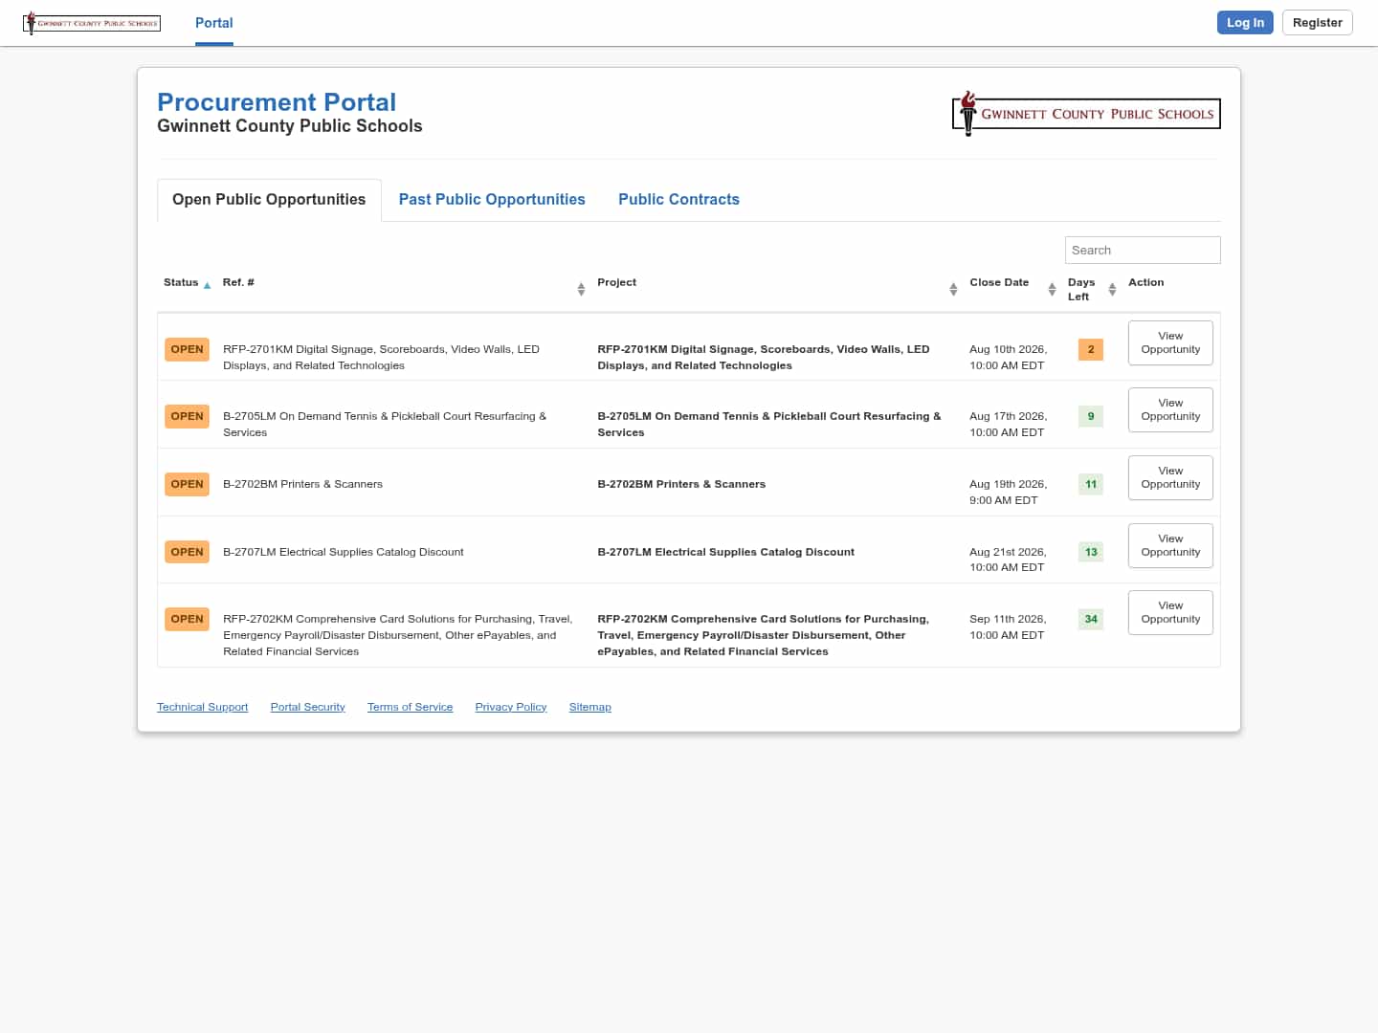Screen dimensions: 1378x1033
Task: Switch to Past Public Opportunities tab
Action: pos(492,200)
